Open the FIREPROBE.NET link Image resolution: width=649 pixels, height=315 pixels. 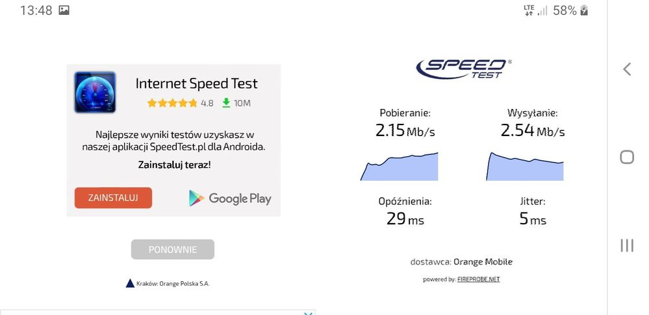tap(478, 279)
